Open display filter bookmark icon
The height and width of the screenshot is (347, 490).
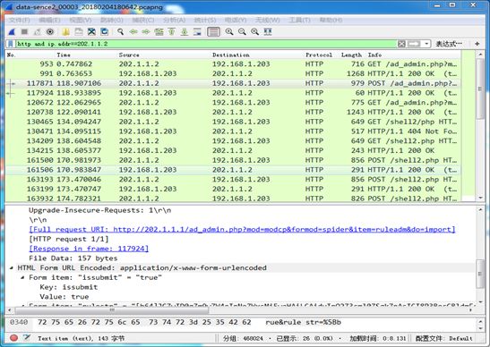11,44
